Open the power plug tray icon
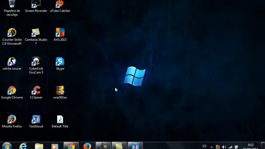Screen dimensions: 265x149 (236, 147)
